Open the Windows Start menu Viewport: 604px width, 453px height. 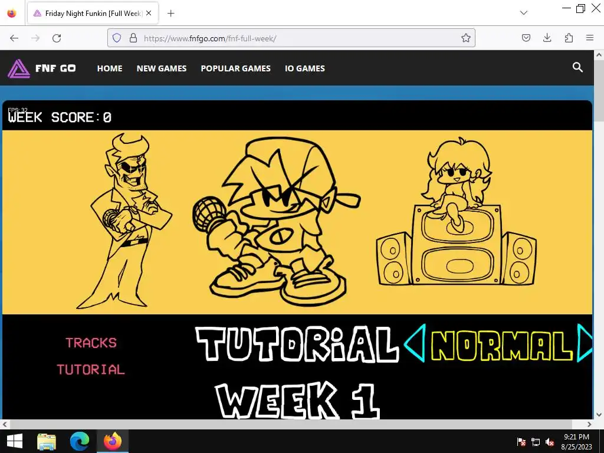click(14, 441)
